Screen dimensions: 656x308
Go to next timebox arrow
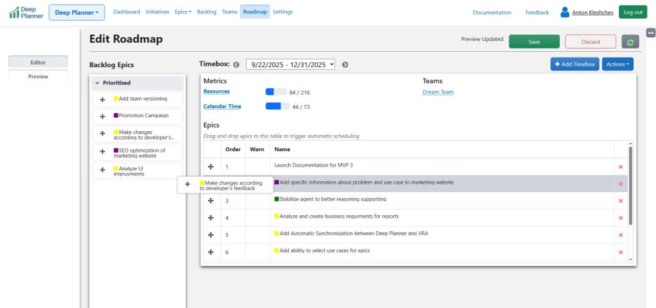[x=345, y=65]
